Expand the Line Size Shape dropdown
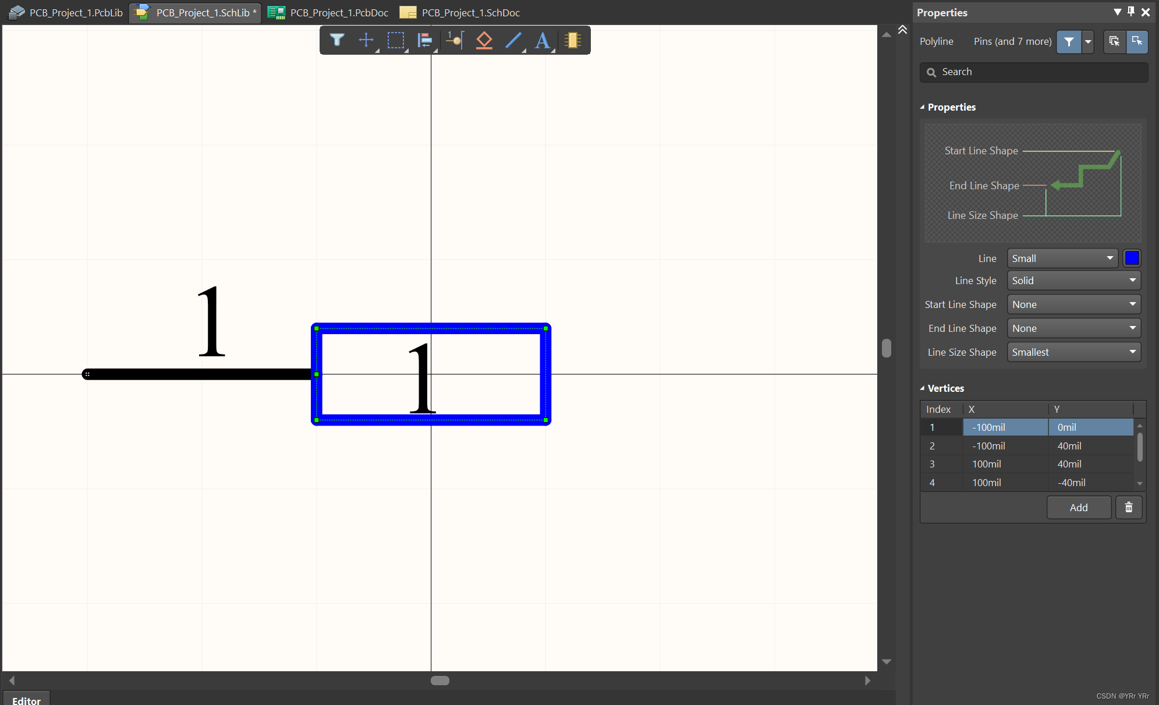 (x=1073, y=352)
